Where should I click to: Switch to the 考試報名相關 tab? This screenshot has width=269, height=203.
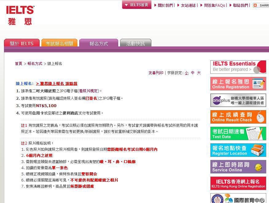59,43
